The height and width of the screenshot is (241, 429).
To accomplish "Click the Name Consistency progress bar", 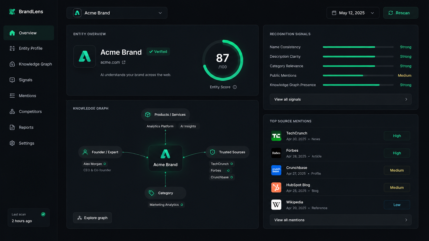I will click(x=358, y=47).
